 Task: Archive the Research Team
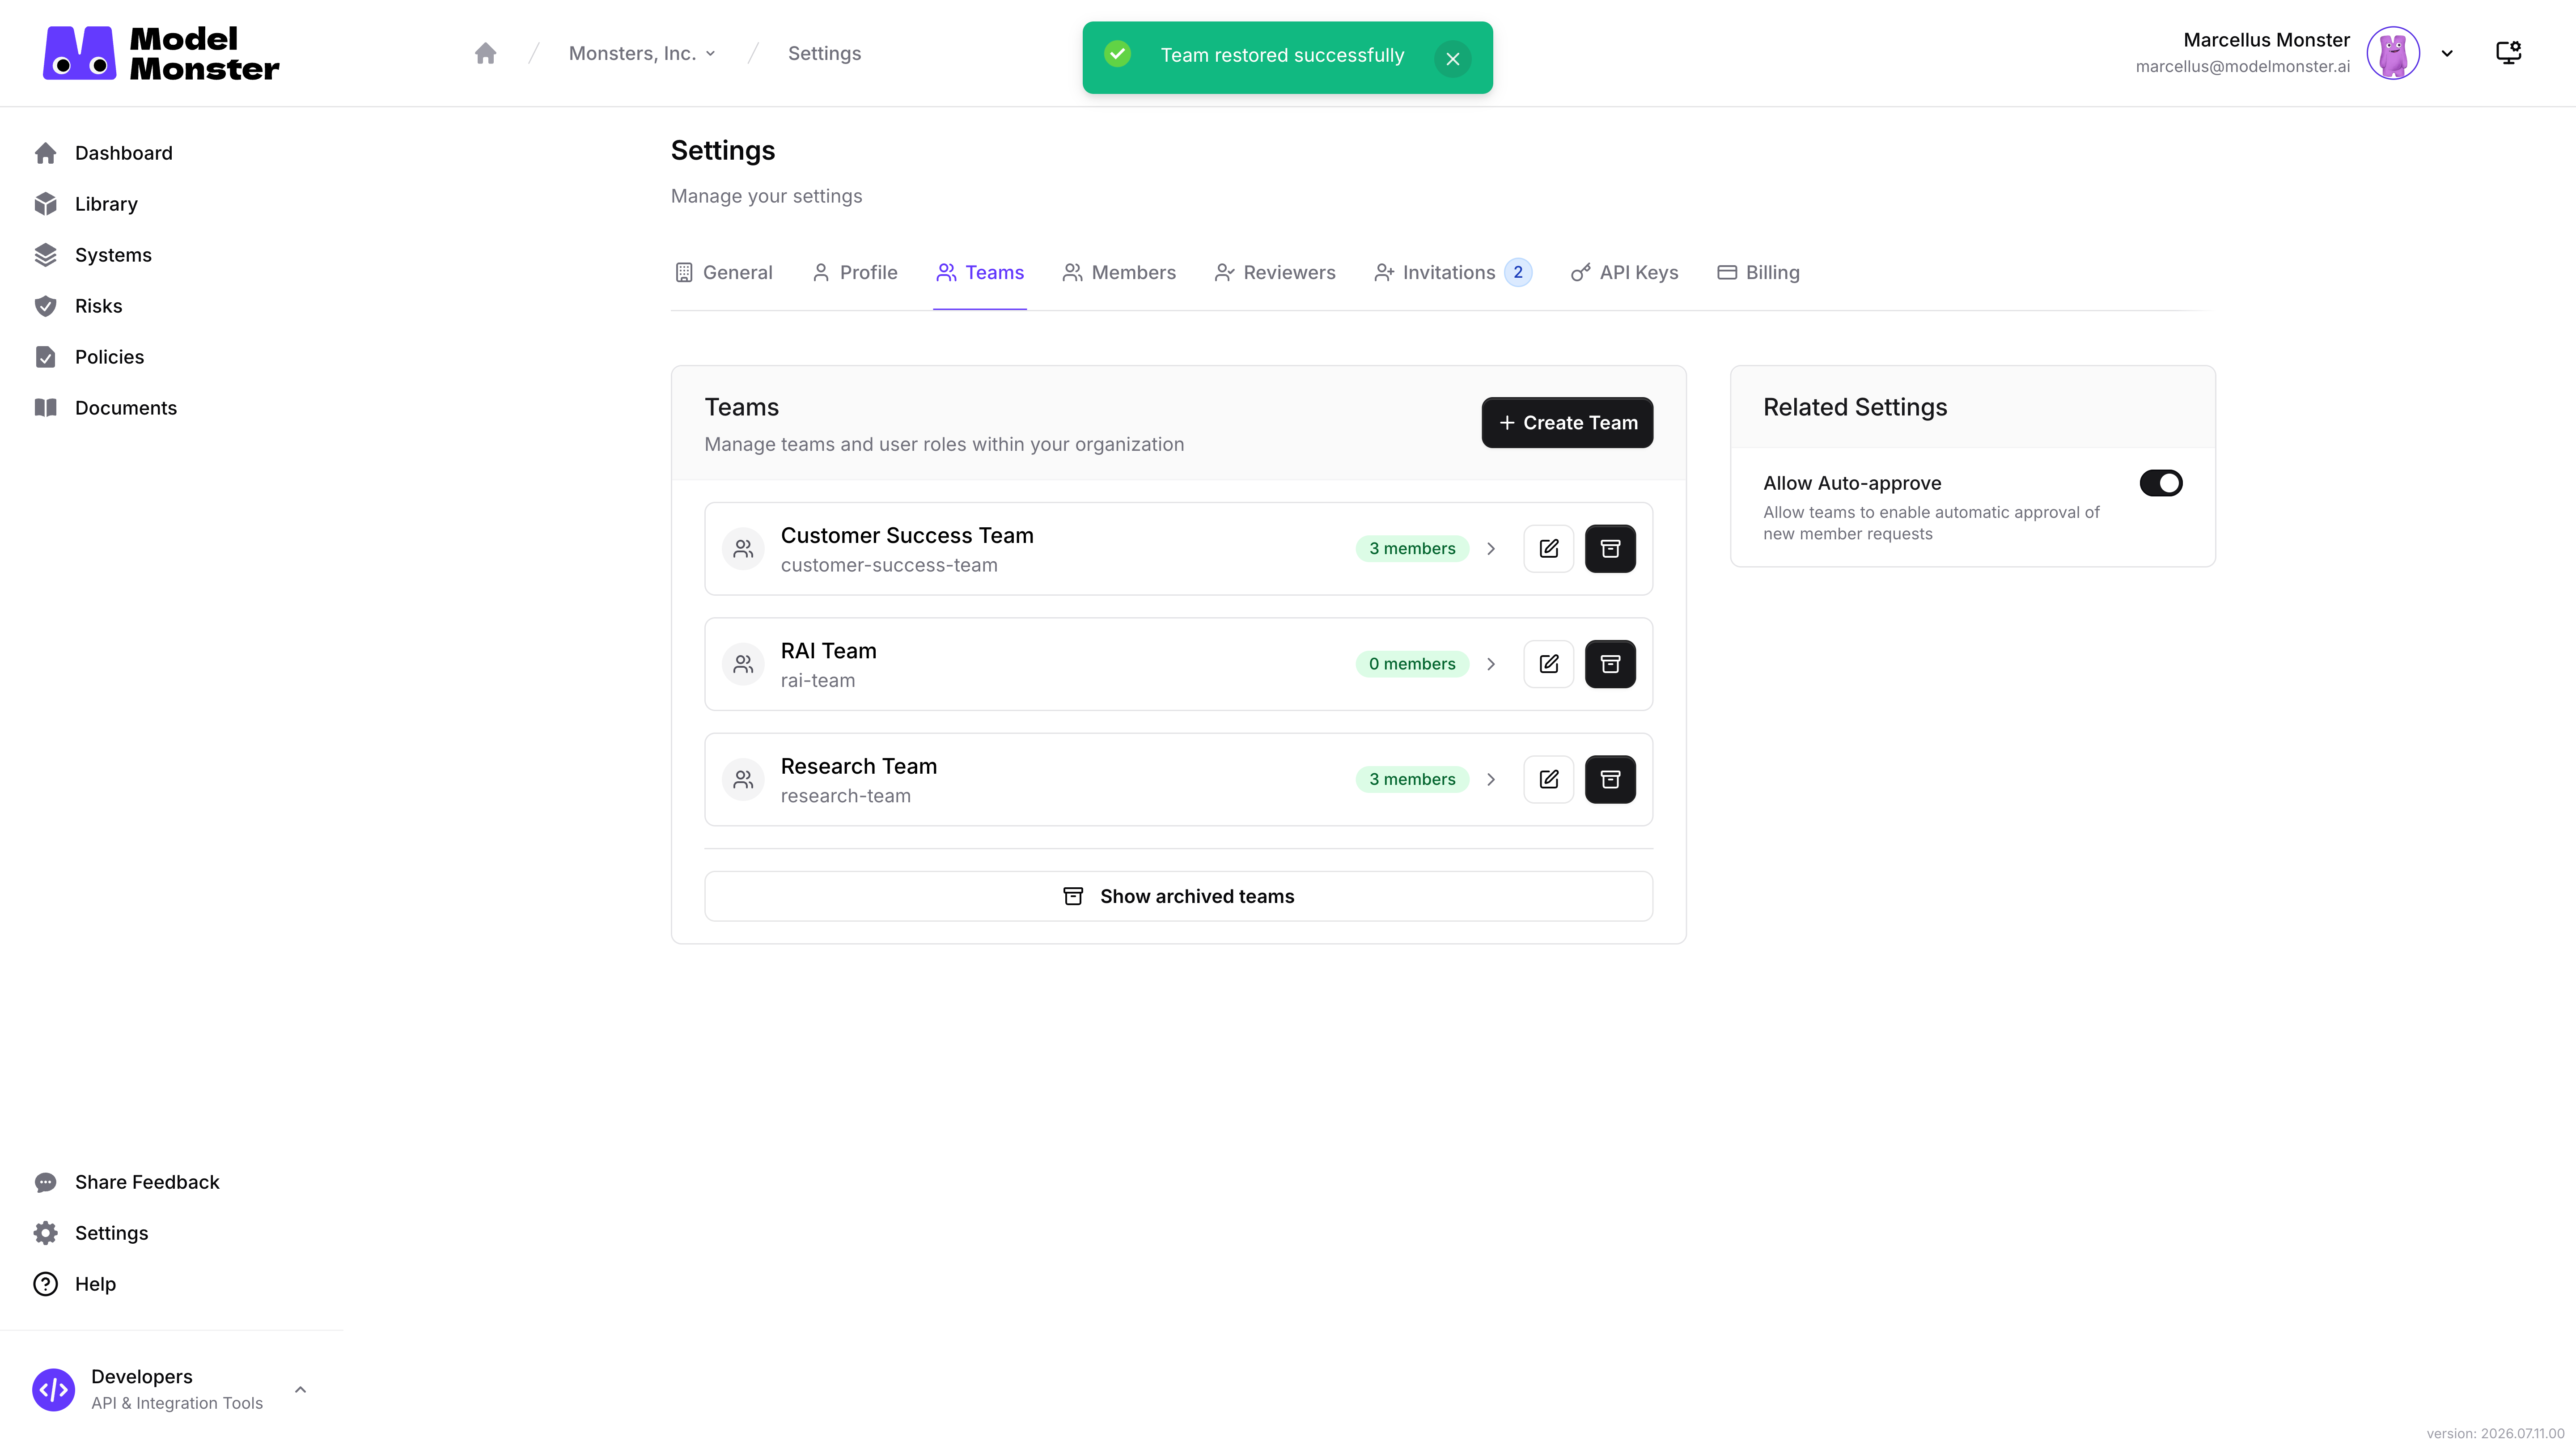point(1610,779)
